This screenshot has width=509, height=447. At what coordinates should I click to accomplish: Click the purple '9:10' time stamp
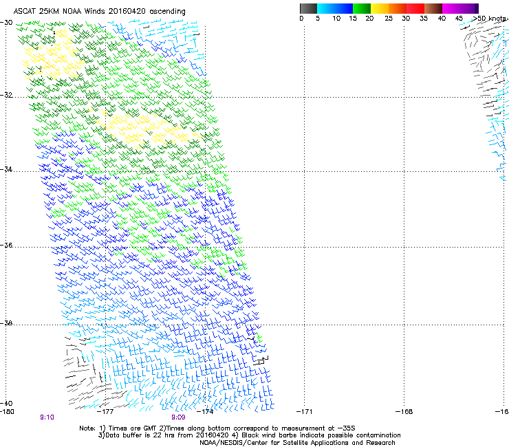(47, 417)
